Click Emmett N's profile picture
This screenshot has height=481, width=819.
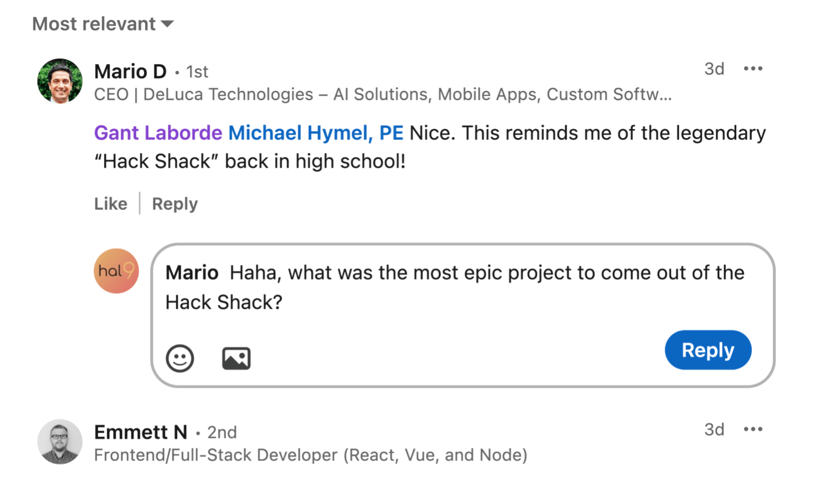(60, 442)
